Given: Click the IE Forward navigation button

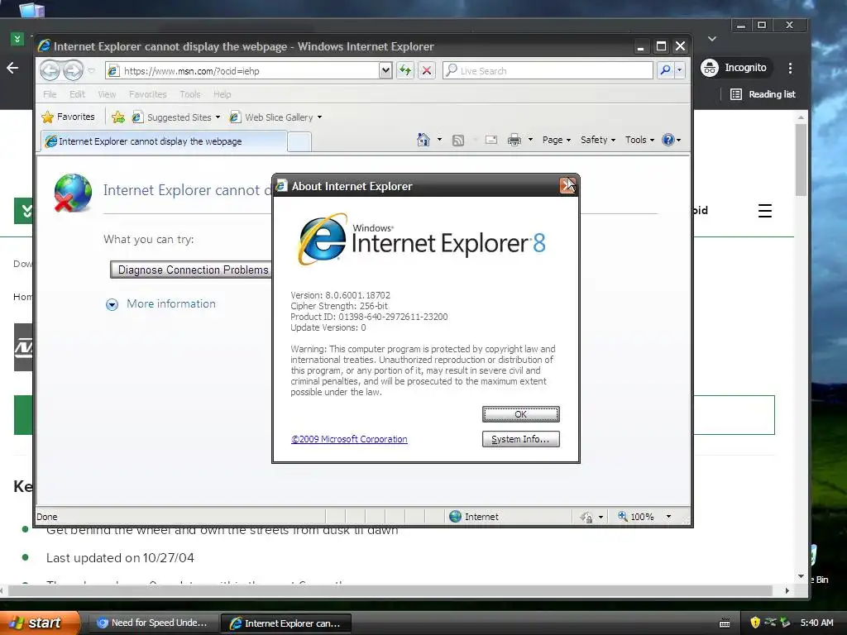Looking at the screenshot, I should tap(73, 70).
